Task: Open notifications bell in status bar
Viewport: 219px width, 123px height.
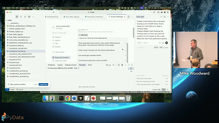Action: click(168, 90)
